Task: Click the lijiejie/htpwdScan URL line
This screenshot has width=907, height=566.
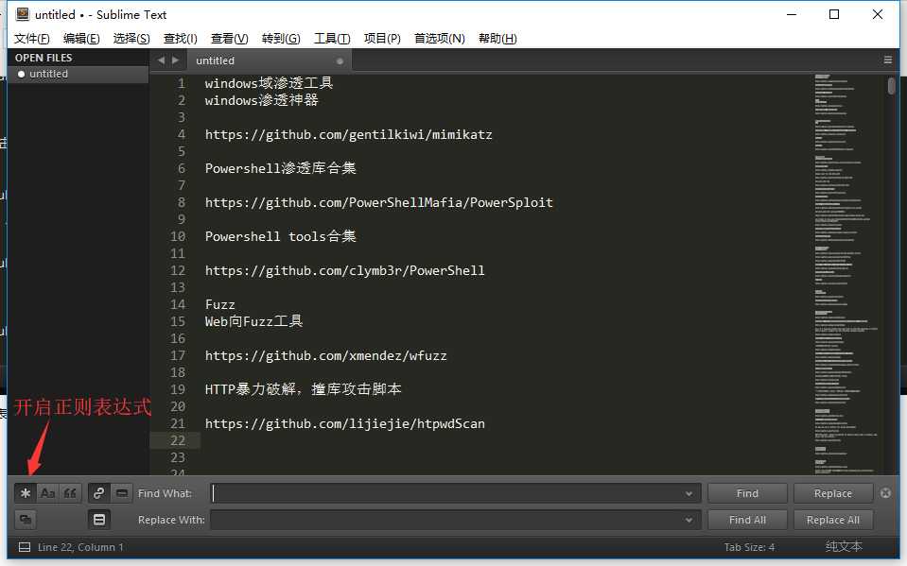Action: tap(345, 423)
